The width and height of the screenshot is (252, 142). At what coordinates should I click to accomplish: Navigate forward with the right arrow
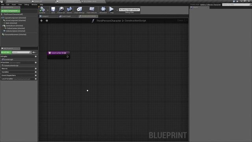(47, 21)
